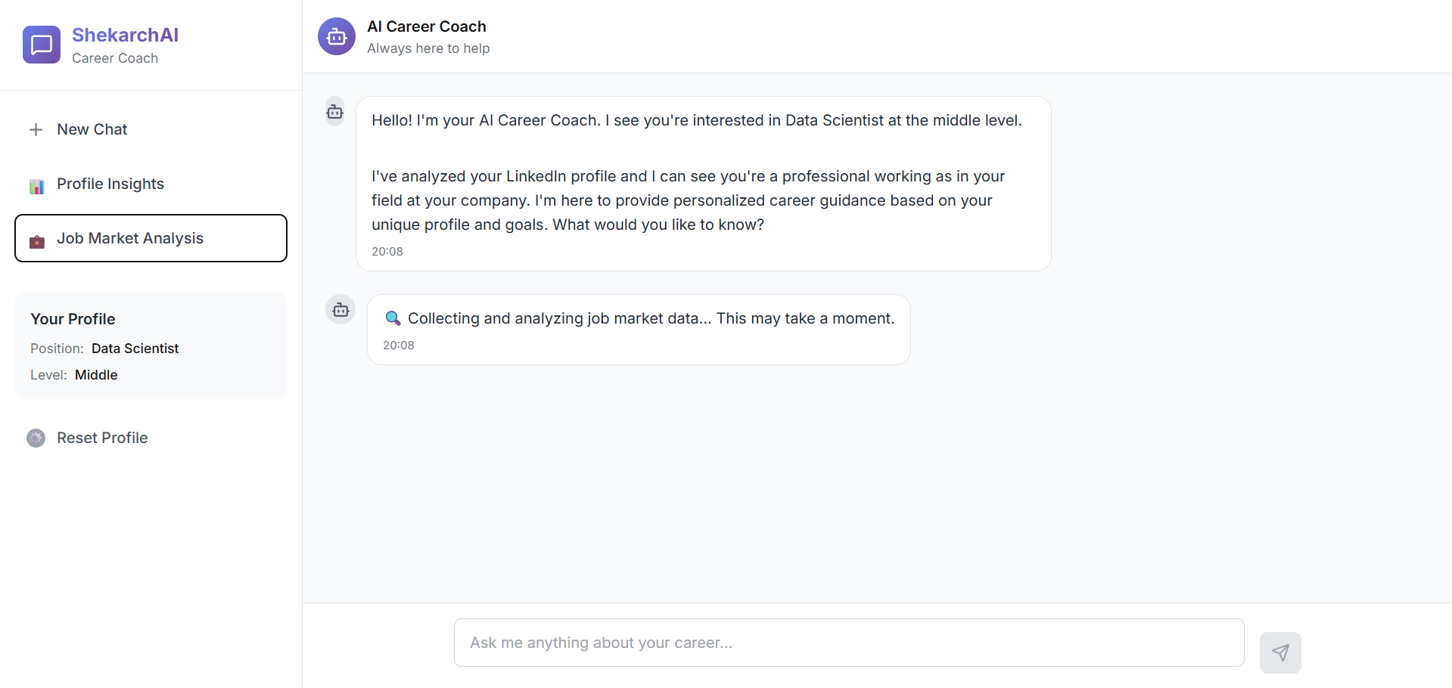Click the ShekarchAI chat bubble logo
Screen dimensions: 1452x688
42,45
